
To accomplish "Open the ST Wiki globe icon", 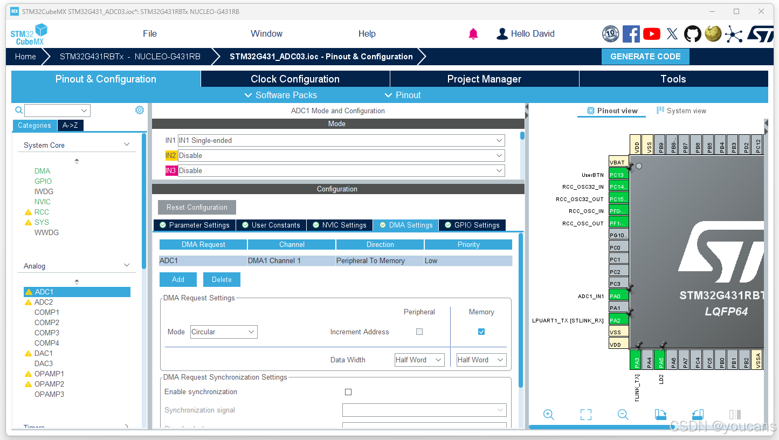I will tap(713, 34).
